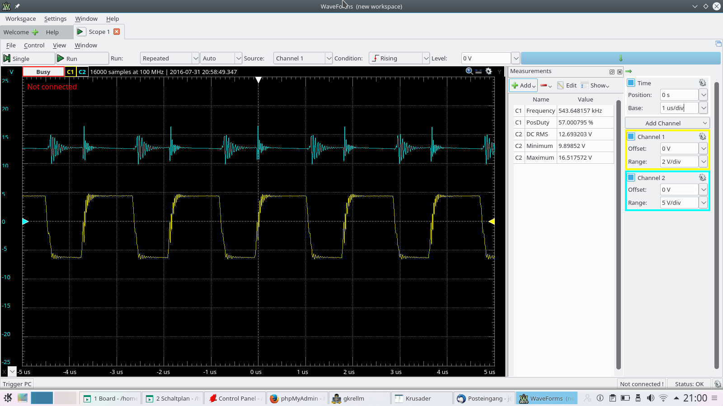Click the Measurements panel vertical scrollbar
This screenshot has width=723, height=406.
618,235
